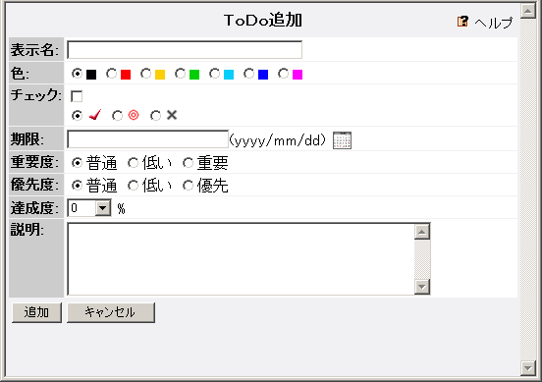The image size is (542, 382).
Task: Choose the double-circle radio button
Action: [x=117, y=116]
